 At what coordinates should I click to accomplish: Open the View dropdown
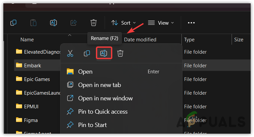(x=161, y=23)
